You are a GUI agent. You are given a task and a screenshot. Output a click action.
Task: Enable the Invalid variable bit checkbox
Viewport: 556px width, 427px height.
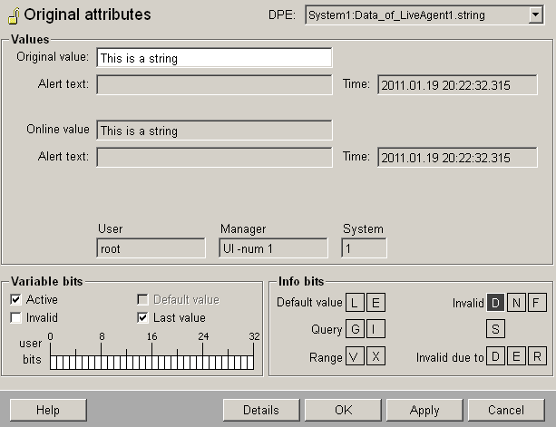tap(15, 318)
